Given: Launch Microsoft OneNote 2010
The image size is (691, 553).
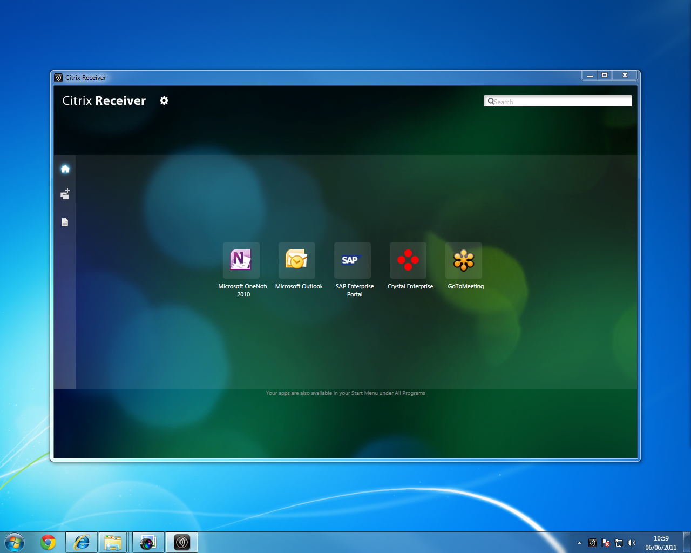Looking at the screenshot, I should tap(241, 260).
